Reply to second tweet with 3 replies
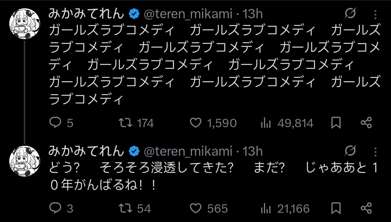The height and width of the screenshot is (222, 391). tap(61, 209)
